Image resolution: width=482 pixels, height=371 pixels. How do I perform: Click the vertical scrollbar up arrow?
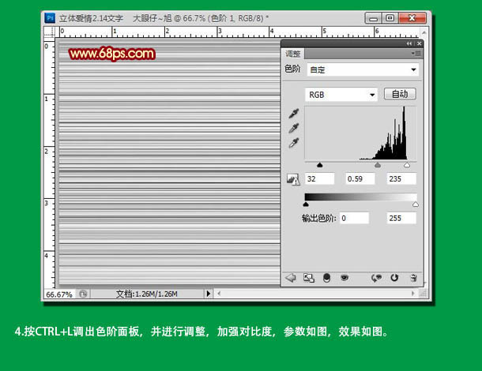(x=424, y=32)
